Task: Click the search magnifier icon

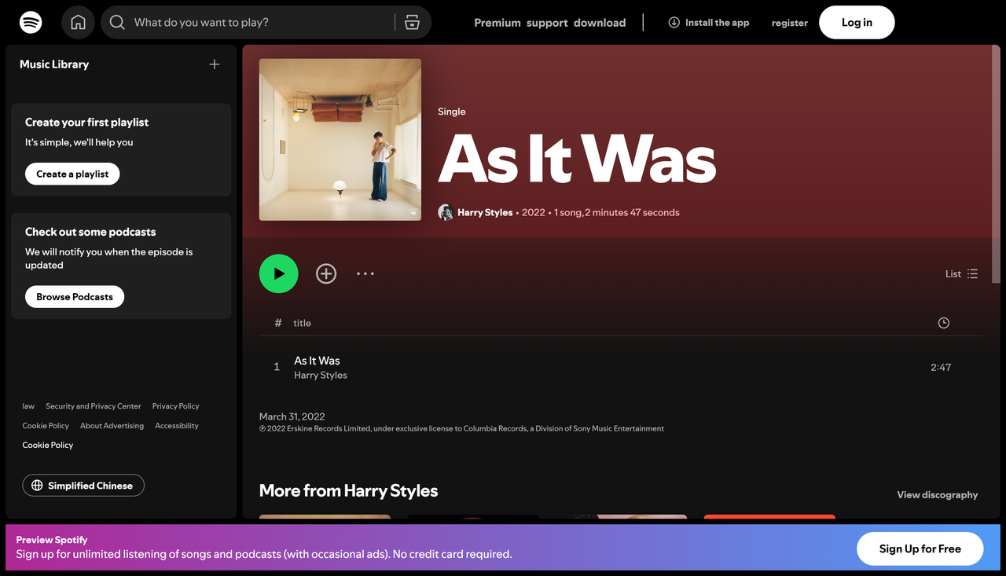Action: click(x=117, y=22)
